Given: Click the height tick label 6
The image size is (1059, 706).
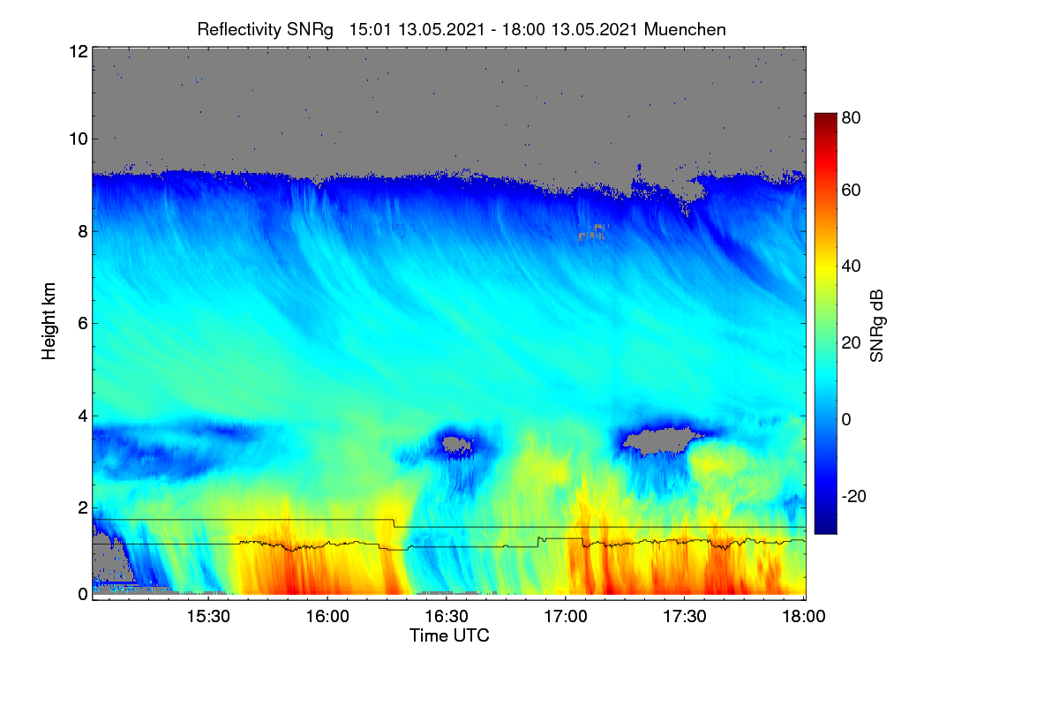Looking at the screenshot, I should point(82,323).
